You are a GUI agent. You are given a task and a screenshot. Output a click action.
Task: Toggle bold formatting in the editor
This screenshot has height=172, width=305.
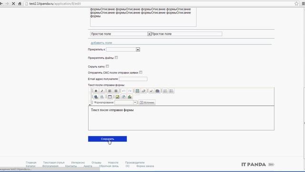click(96, 91)
